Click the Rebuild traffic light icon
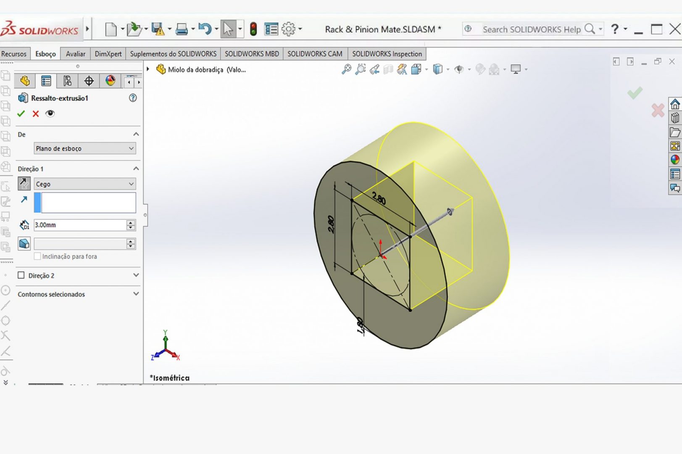Image resolution: width=682 pixels, height=454 pixels. tap(253, 29)
